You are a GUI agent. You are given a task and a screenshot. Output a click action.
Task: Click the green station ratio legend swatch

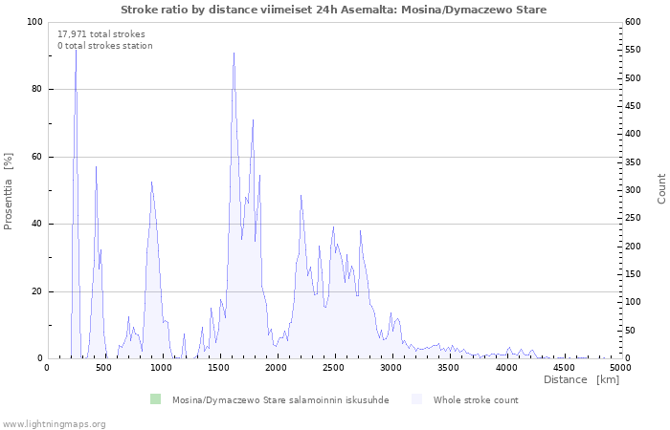(155, 399)
